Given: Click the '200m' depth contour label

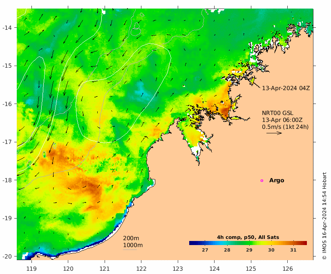Looking at the screenshot, I should (131, 238).
